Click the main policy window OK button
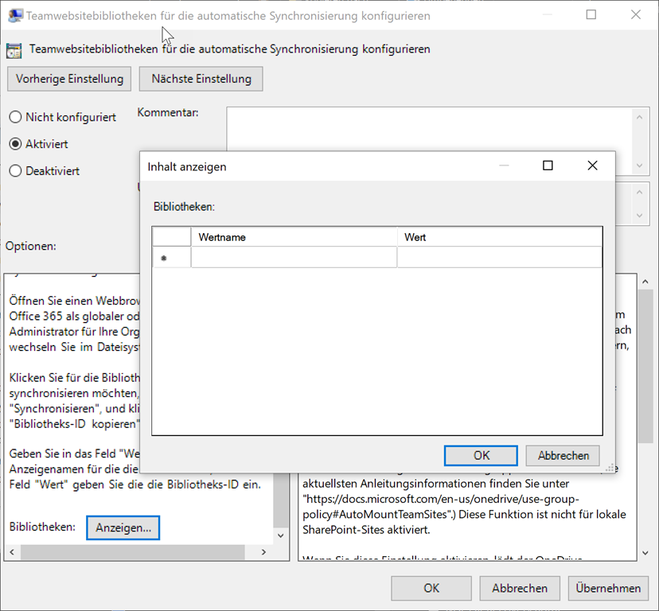 431,588
